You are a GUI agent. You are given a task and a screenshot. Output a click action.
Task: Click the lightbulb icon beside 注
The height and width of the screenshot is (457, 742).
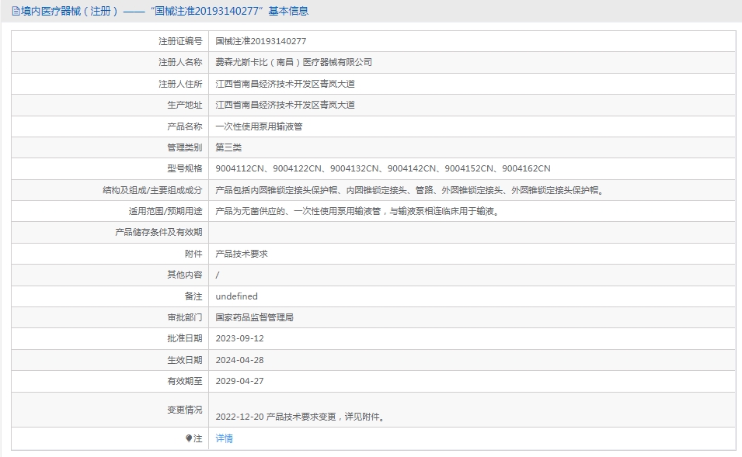pos(189,438)
